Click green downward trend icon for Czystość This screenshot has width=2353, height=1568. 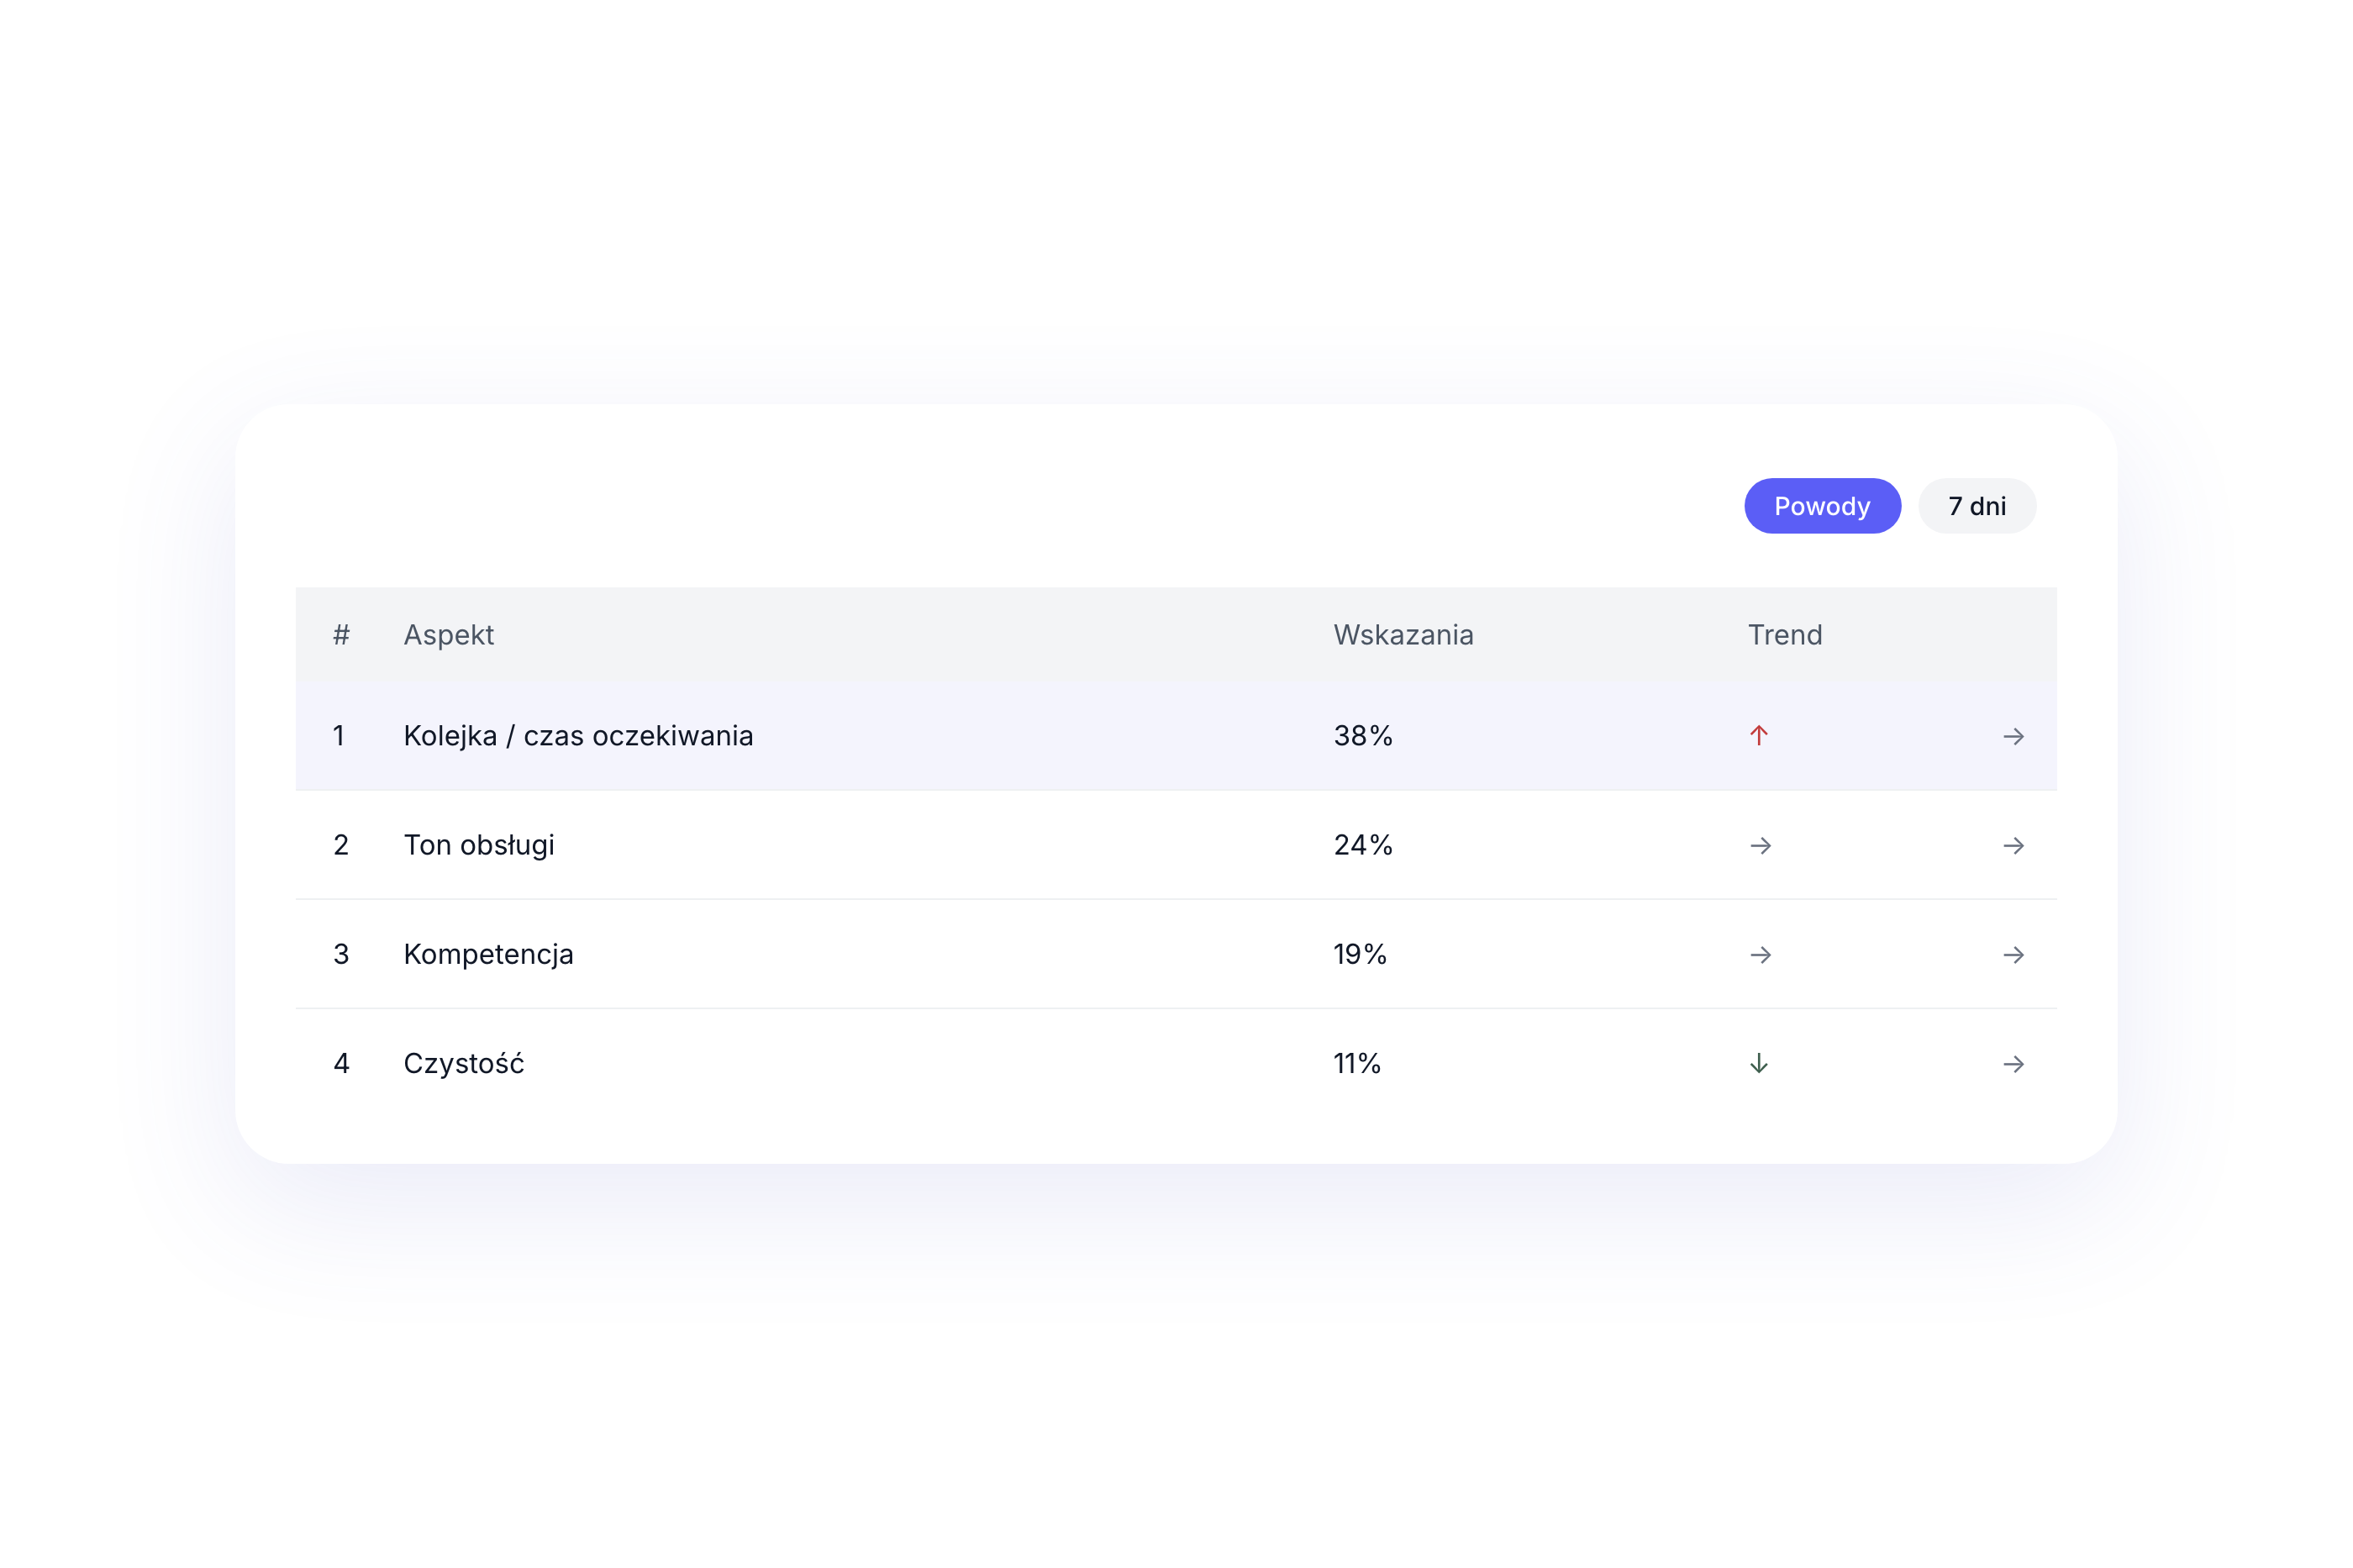(1759, 1064)
